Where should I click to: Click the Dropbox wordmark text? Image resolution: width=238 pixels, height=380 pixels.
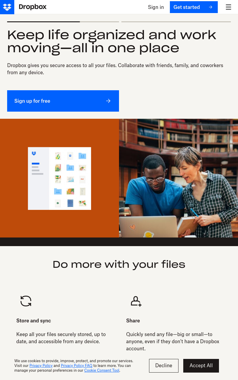(x=33, y=7)
